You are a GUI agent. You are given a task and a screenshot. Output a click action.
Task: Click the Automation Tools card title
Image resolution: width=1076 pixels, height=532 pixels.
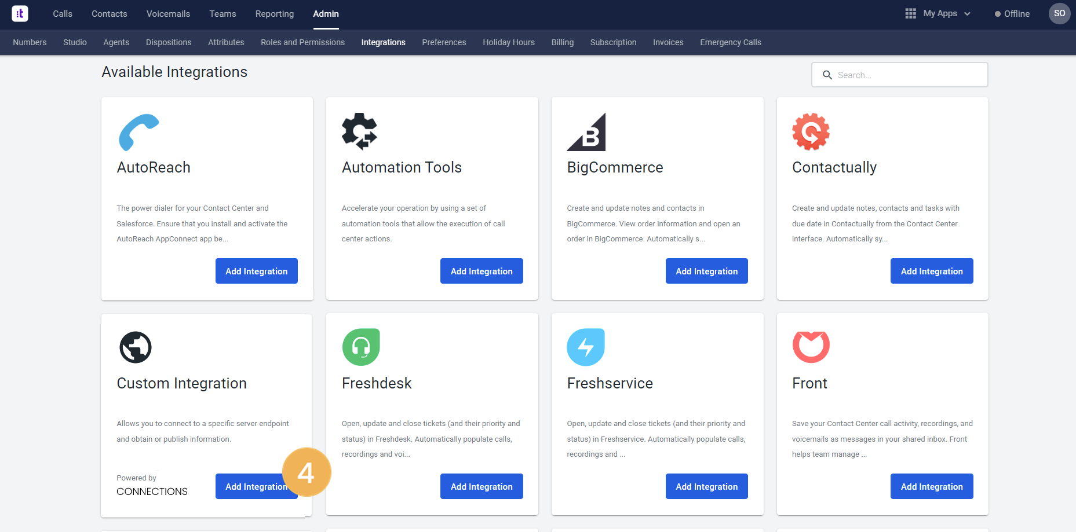402,167
